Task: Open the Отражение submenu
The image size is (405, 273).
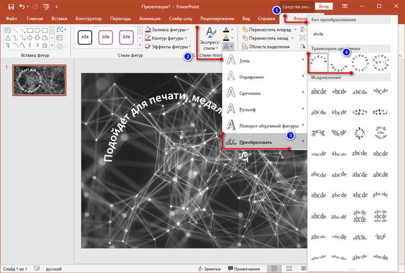Action: 265,77
